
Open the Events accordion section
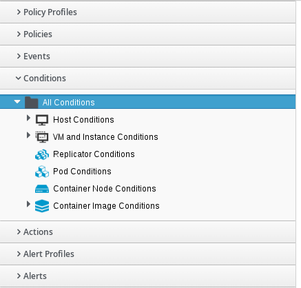(x=147, y=56)
